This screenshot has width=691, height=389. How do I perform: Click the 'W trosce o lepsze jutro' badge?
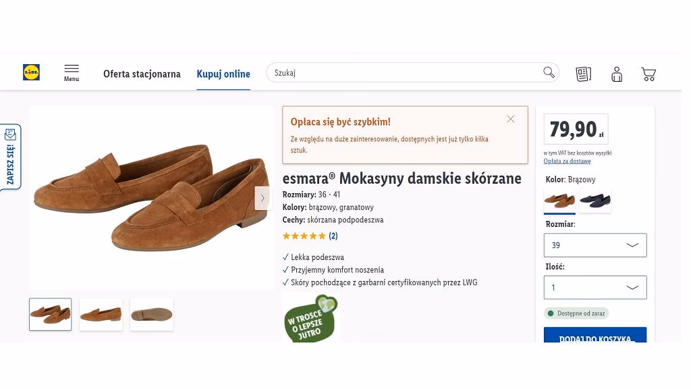coord(310,319)
